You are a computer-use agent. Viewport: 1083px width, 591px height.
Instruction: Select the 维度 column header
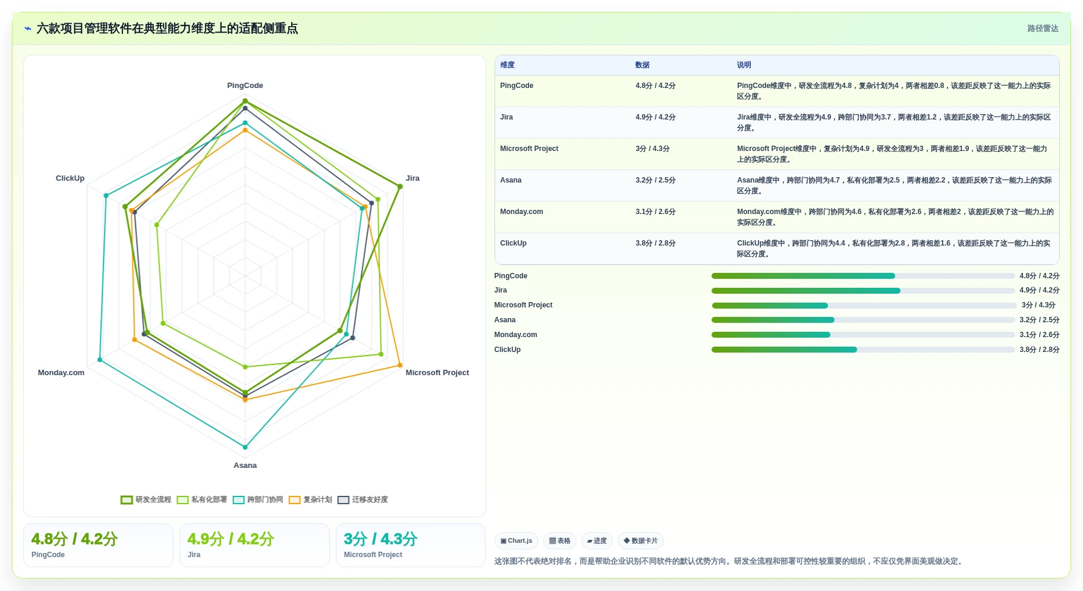(x=507, y=65)
